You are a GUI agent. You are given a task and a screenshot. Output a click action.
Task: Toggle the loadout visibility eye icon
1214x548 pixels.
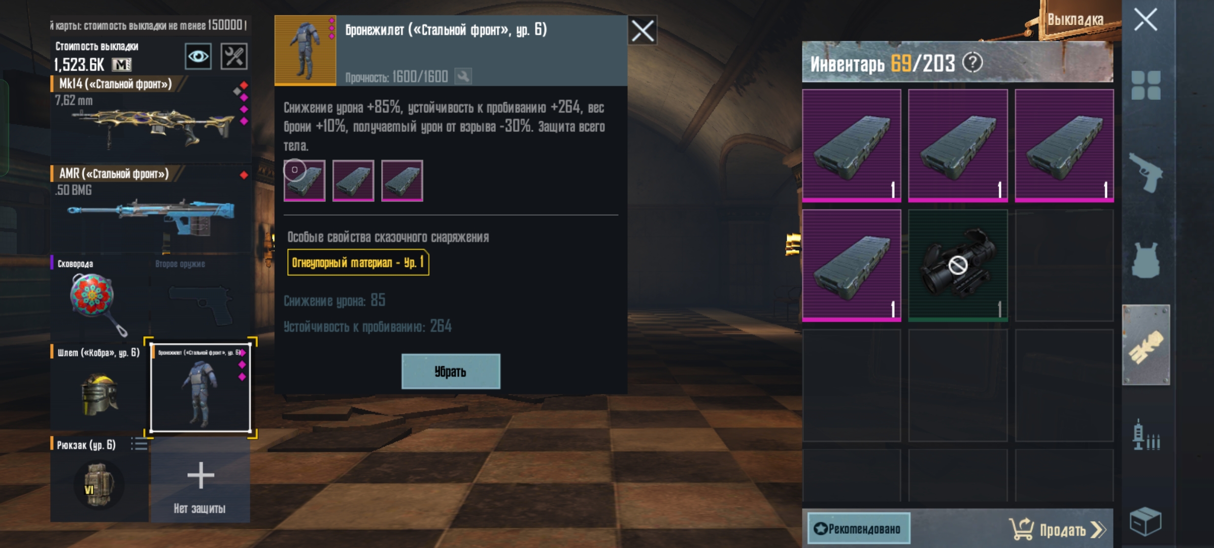(198, 56)
